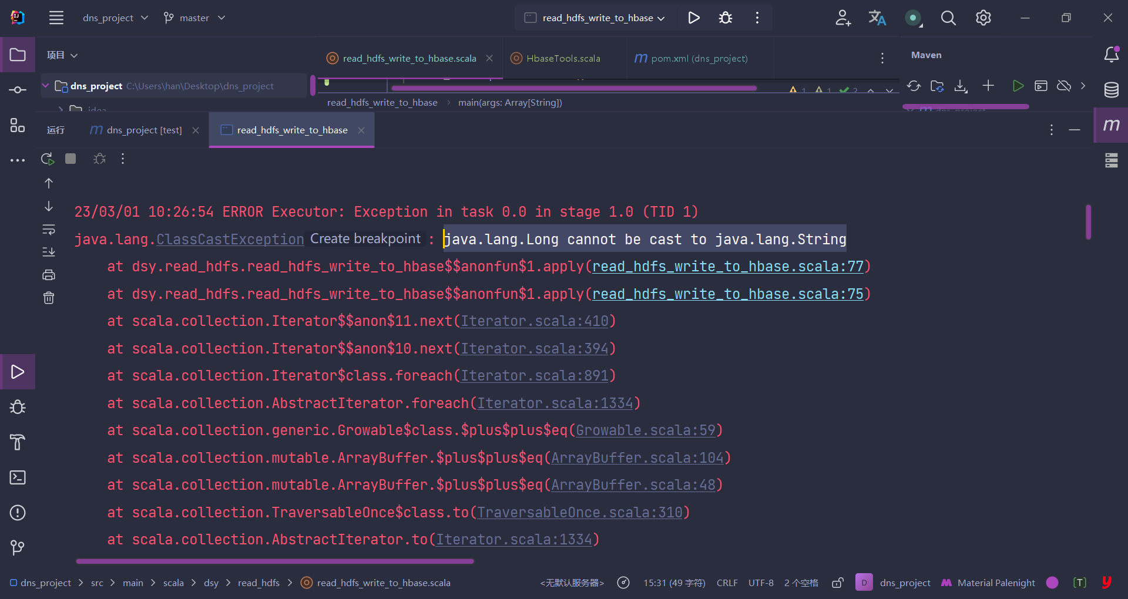Viewport: 1128px width, 599px height.
Task: Open the Git tool window
Action: (x=18, y=548)
